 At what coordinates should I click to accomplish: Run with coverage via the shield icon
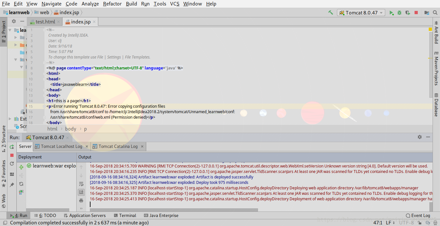[408, 13]
